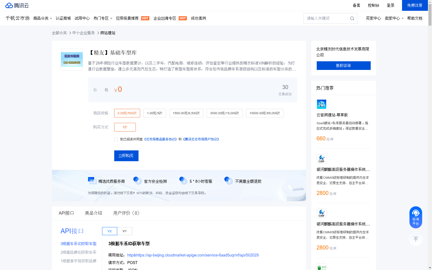
Task: Select the 0.00元/500次 specification
Action: coord(127,113)
